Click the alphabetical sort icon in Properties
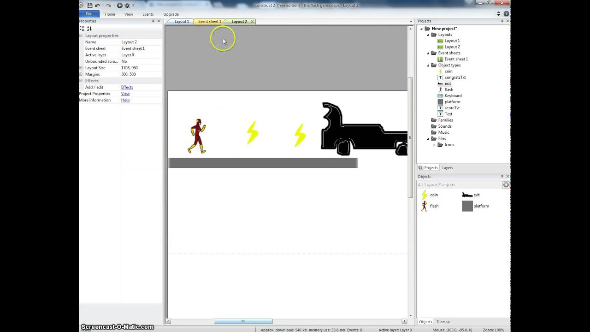The image size is (590, 332). click(89, 29)
